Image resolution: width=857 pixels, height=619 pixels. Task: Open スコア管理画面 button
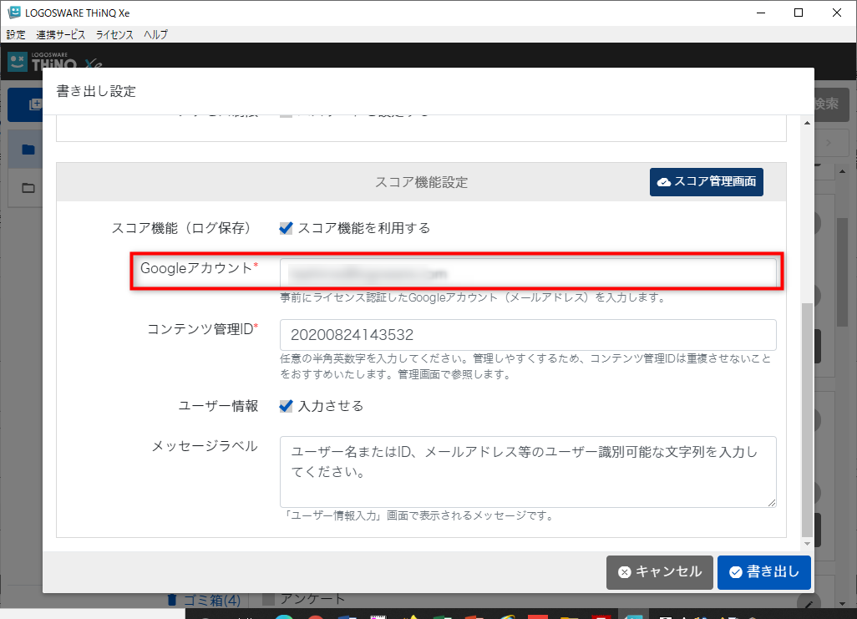(706, 182)
